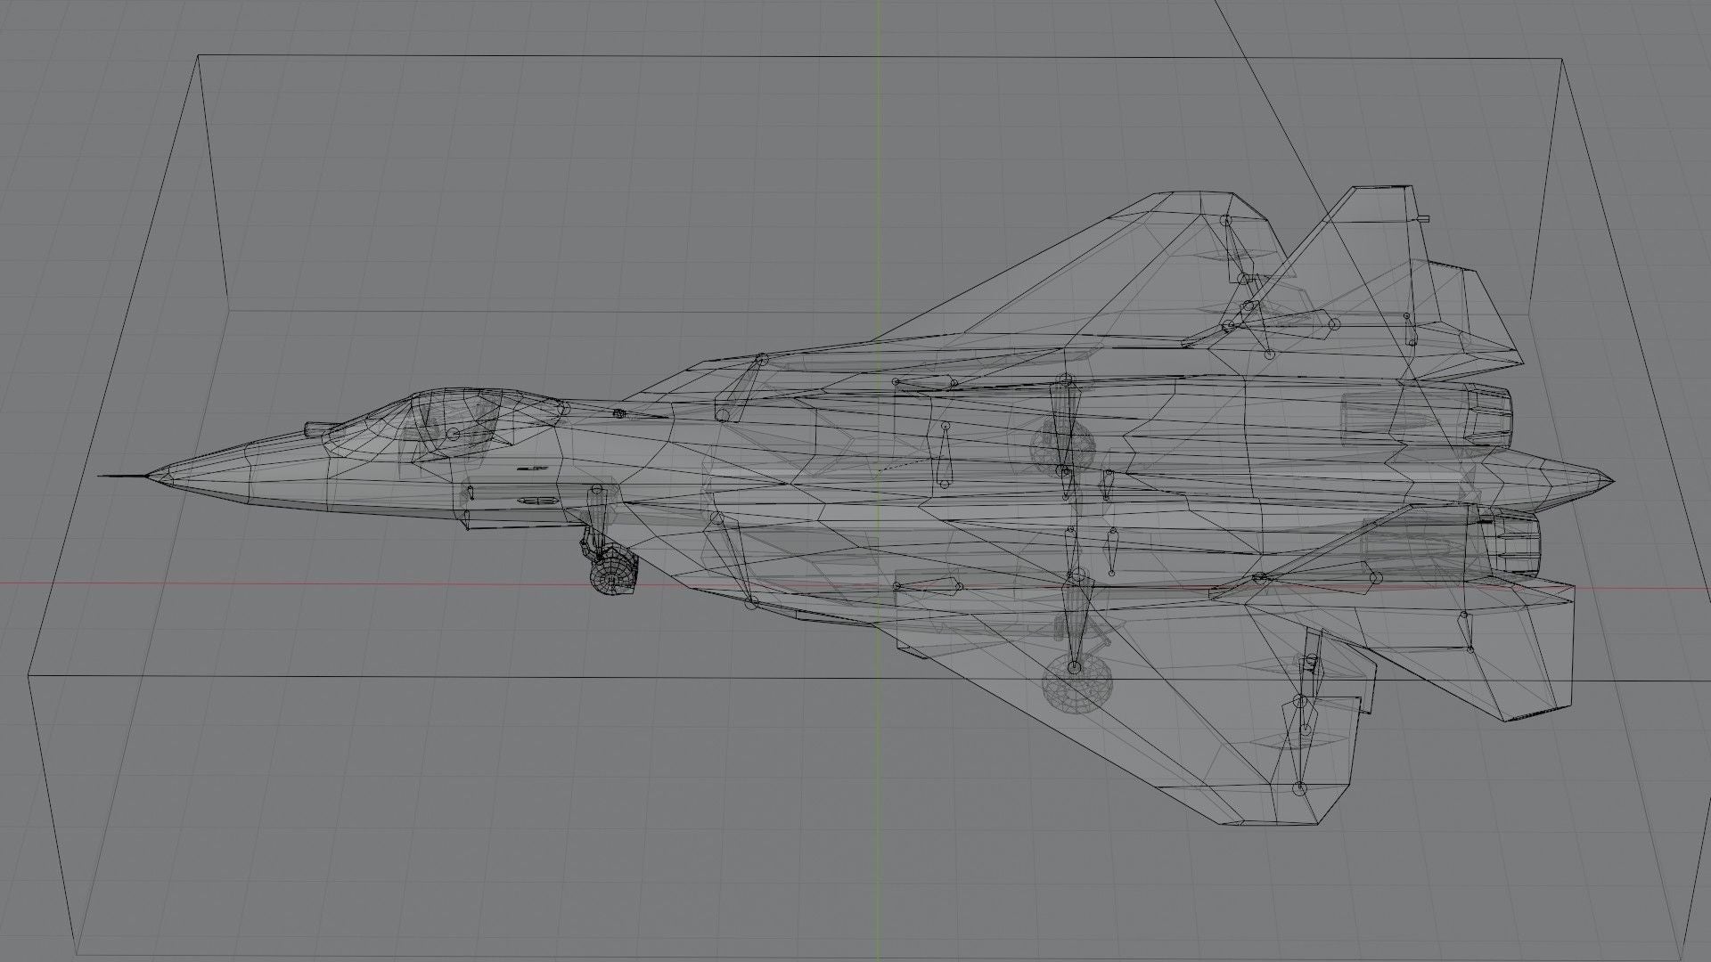Click the bounding box top-right corner
This screenshot has height=962, width=1711.
(1562, 60)
